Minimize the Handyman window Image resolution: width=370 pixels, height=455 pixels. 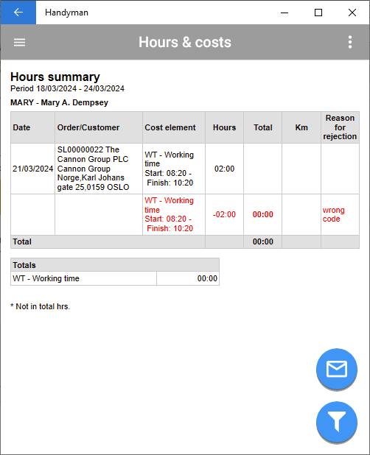pyautogui.click(x=285, y=13)
